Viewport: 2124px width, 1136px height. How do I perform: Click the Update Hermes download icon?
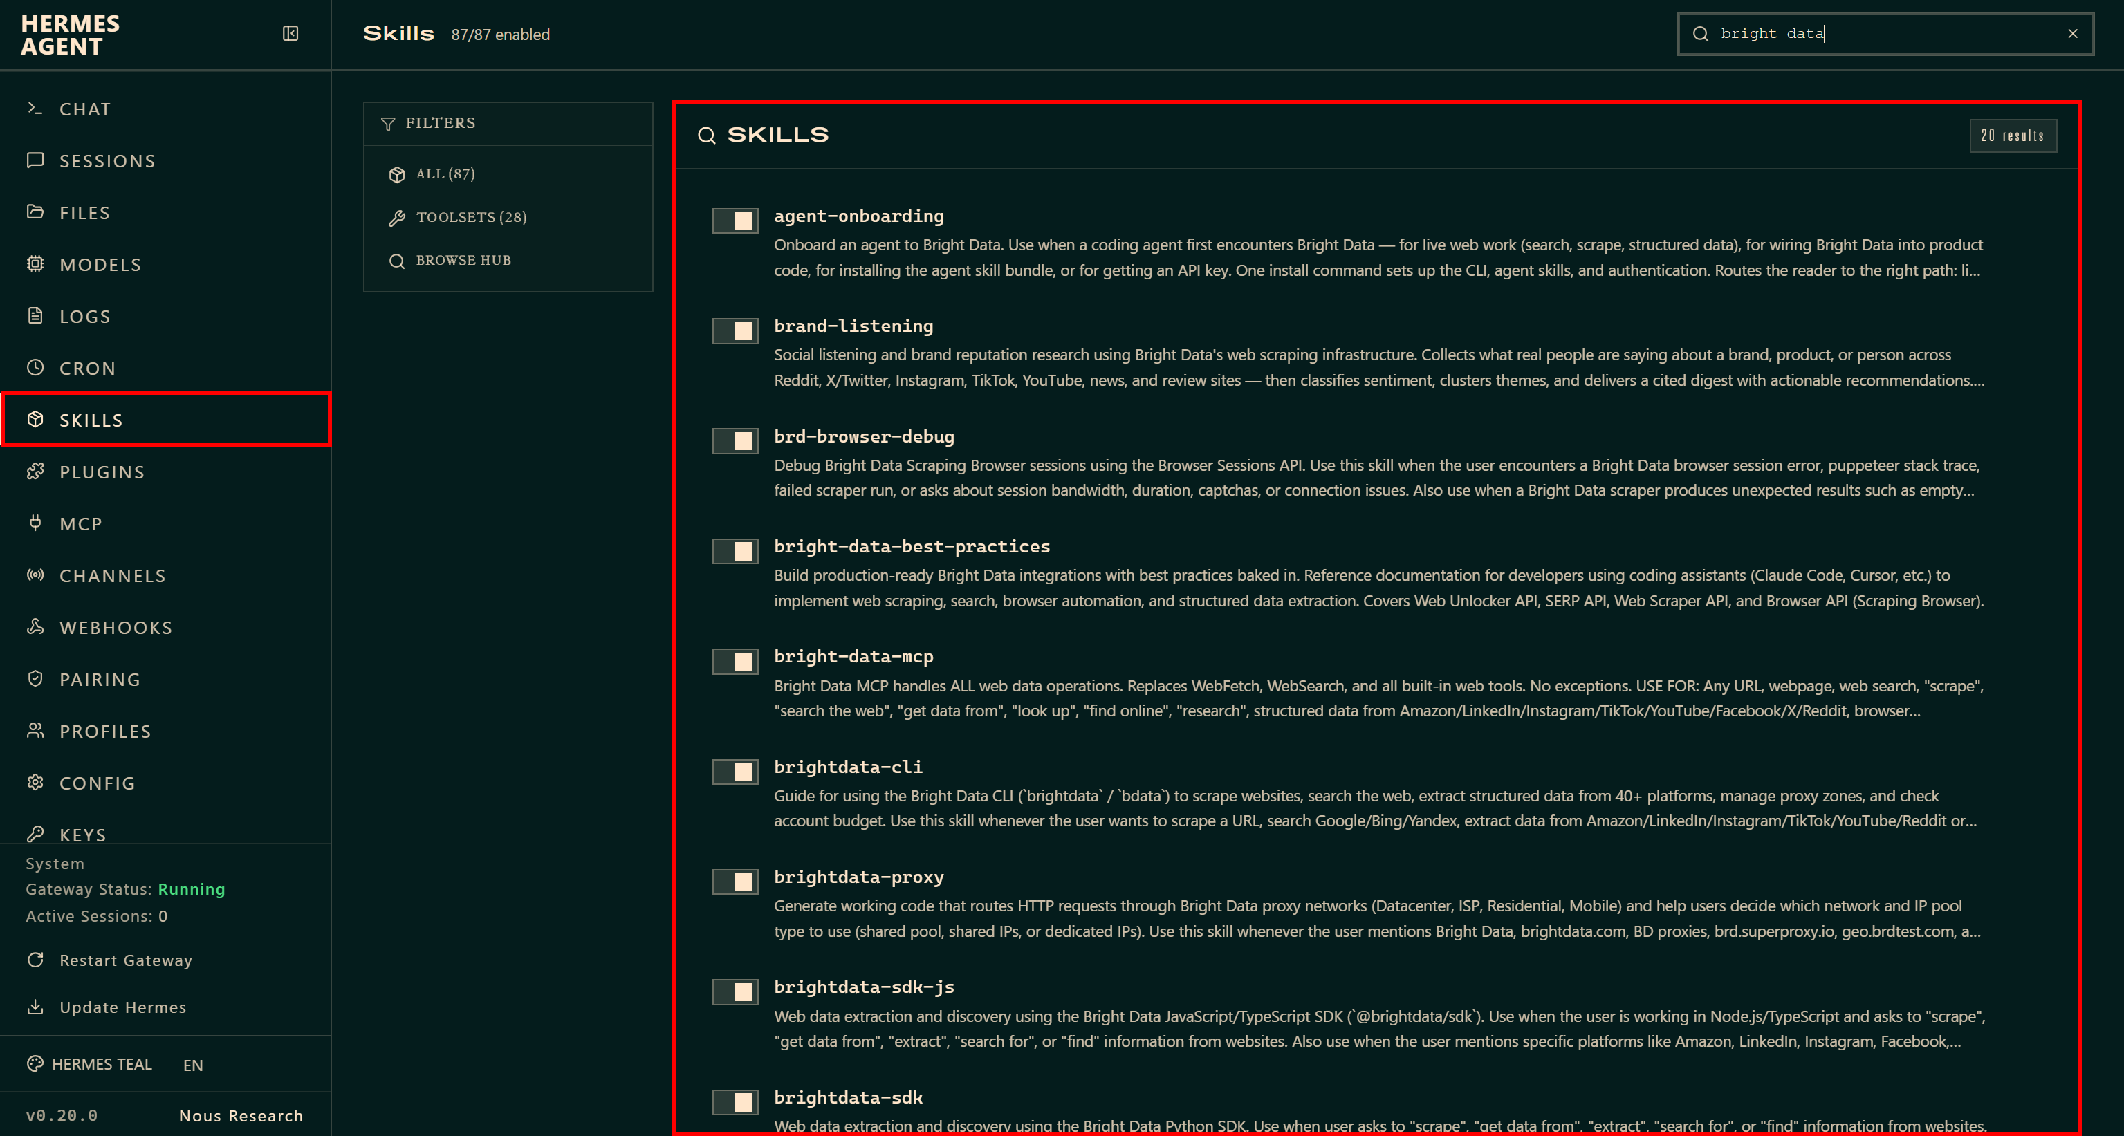click(x=35, y=1007)
